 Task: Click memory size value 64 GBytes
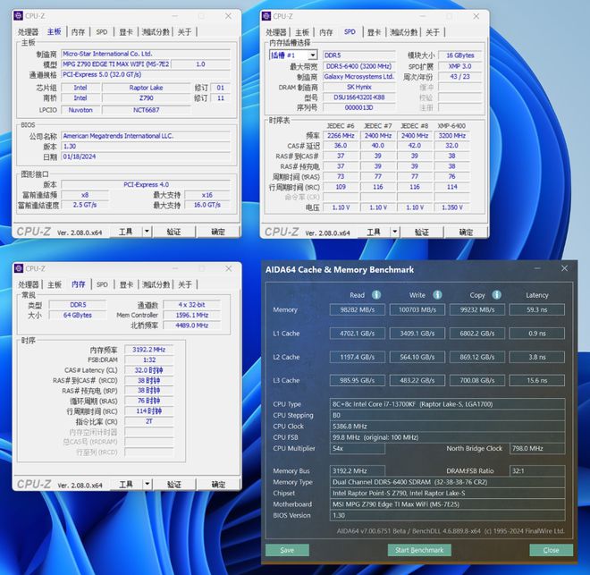pyautogui.click(x=78, y=315)
